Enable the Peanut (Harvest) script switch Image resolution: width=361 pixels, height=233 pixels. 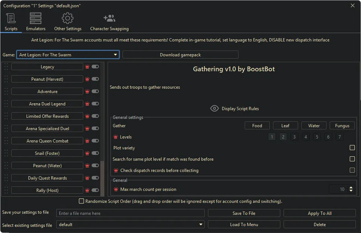[95, 79]
